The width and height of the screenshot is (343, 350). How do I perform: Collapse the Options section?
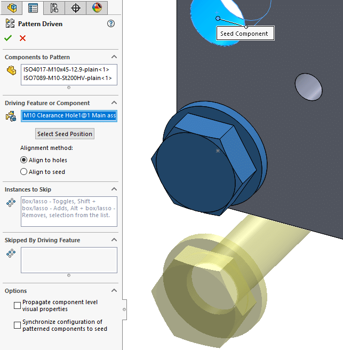click(114, 291)
